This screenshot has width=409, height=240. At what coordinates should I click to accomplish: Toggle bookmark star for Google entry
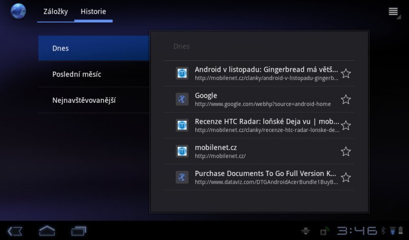tap(346, 99)
